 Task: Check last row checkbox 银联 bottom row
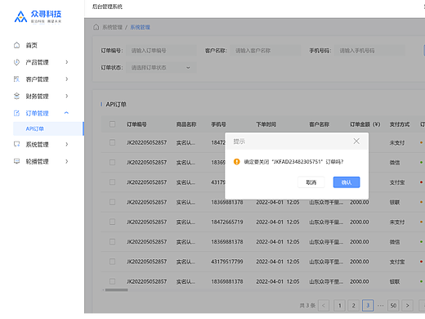click(112, 281)
